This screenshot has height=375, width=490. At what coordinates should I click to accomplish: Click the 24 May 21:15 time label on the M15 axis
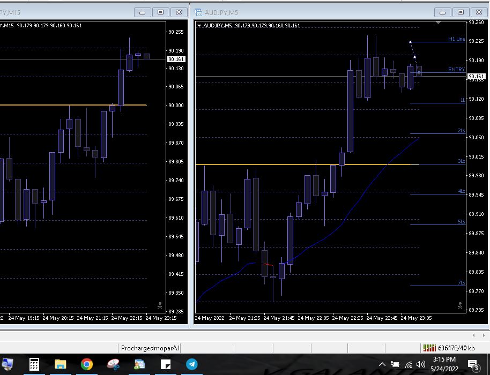coord(93,318)
